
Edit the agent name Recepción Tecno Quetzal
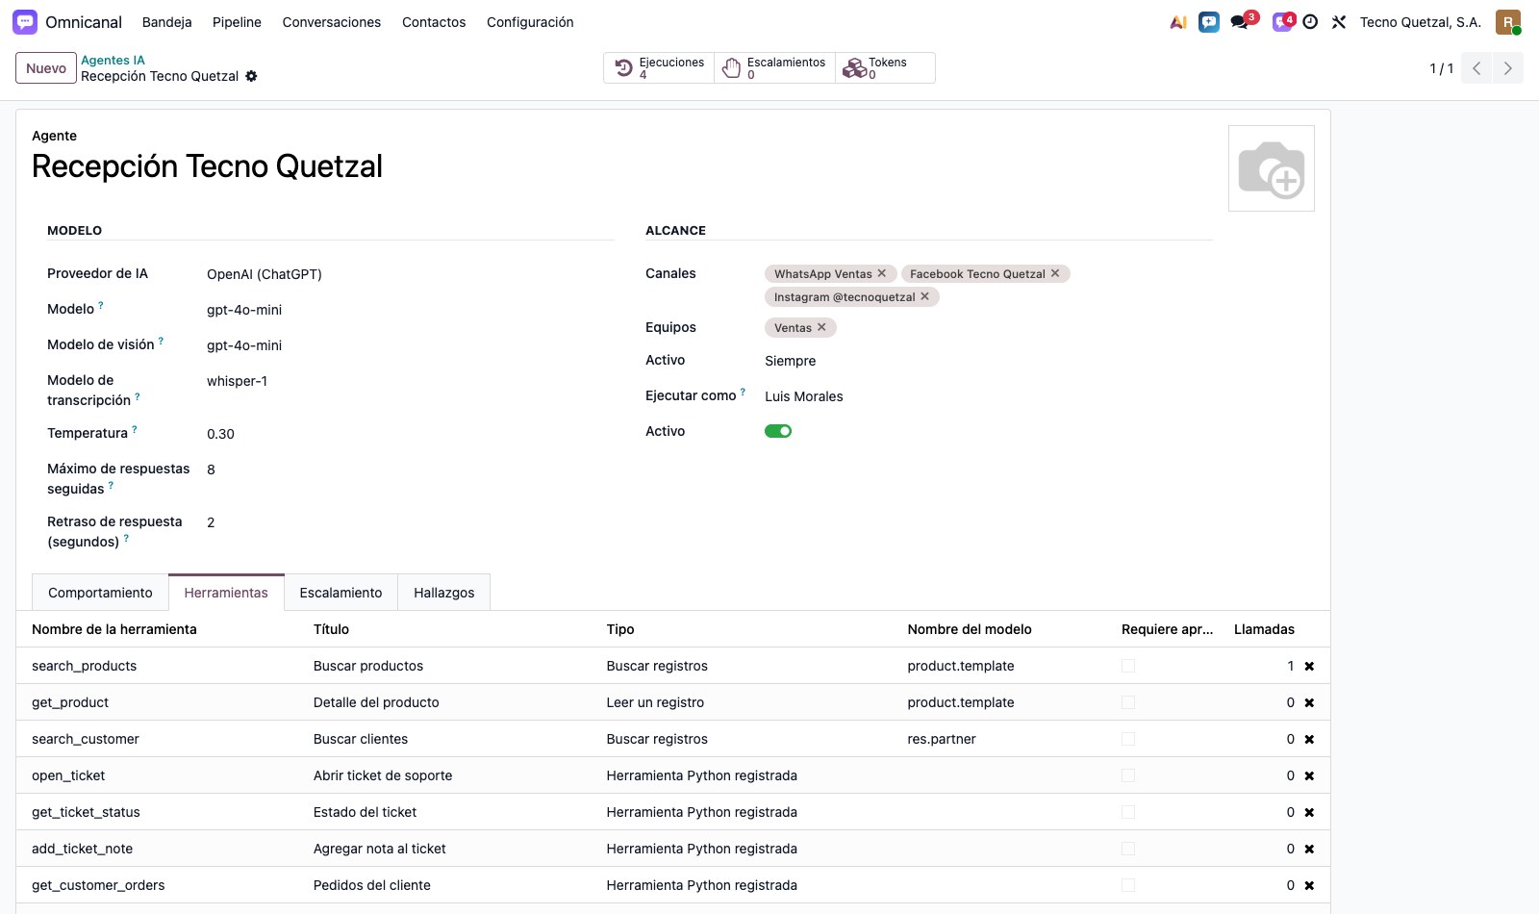[208, 166]
